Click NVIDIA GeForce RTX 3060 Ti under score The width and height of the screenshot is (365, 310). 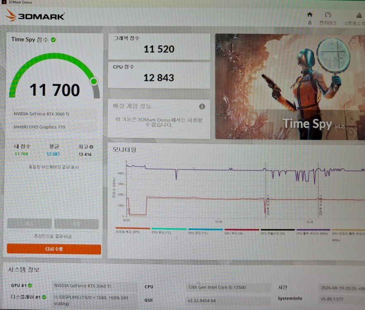click(41, 114)
